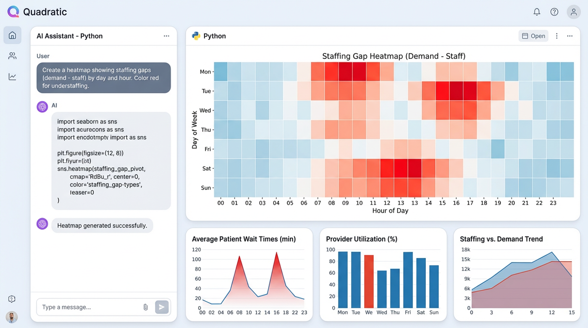Select the Home icon in the sidebar

coord(12,35)
